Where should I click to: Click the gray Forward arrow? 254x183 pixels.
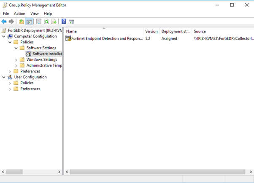pos(11,22)
